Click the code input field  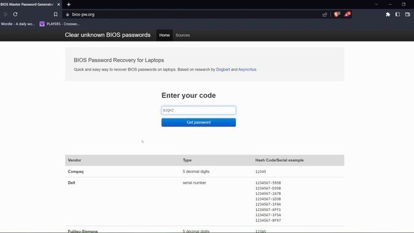(199, 110)
